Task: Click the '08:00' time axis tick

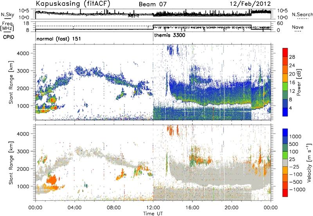Action: click(x=114, y=208)
